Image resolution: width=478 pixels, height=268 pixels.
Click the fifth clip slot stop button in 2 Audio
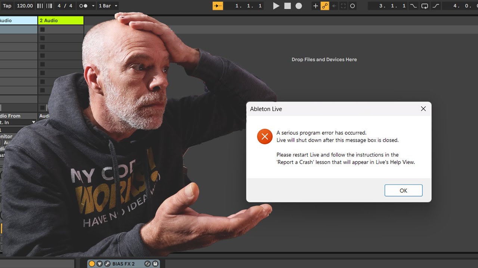coord(42,64)
